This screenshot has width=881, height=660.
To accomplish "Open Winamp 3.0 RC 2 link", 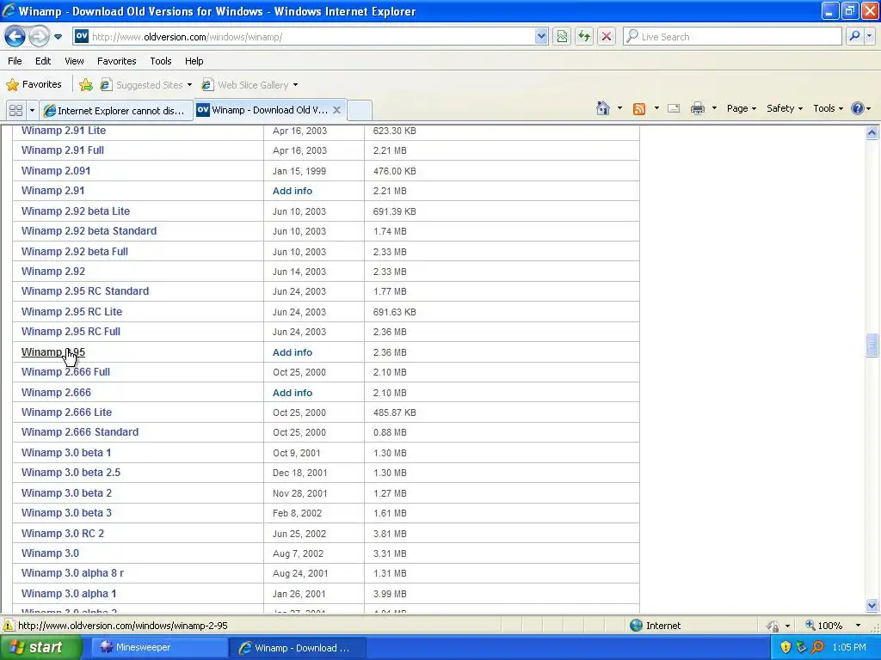I will [x=62, y=533].
